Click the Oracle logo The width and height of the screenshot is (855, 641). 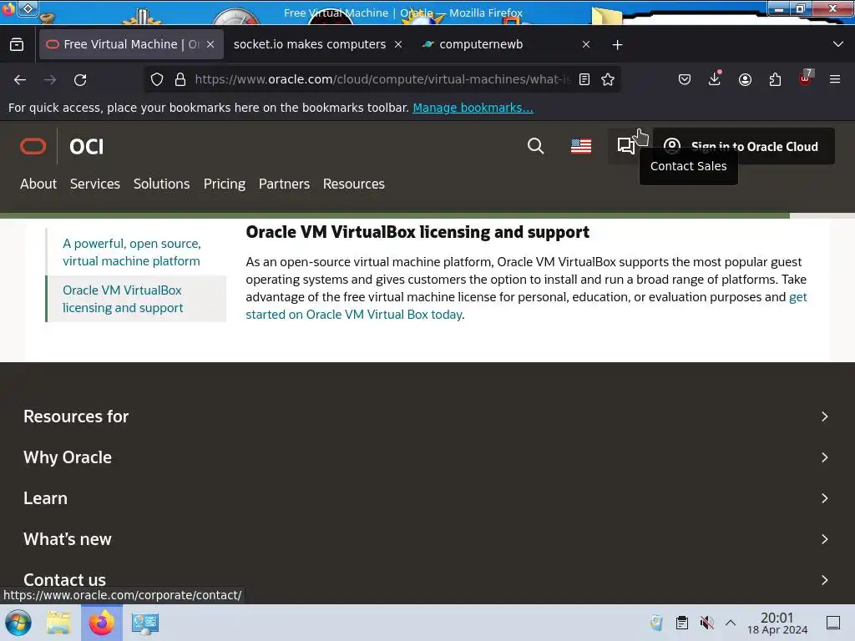click(x=33, y=147)
